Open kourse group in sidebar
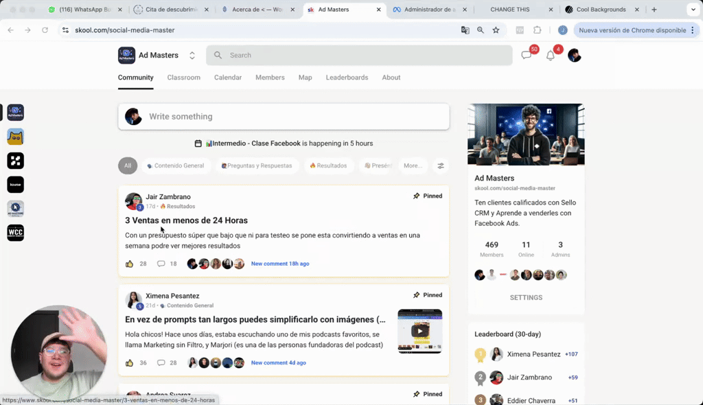This screenshot has width=703, height=405. click(15, 185)
